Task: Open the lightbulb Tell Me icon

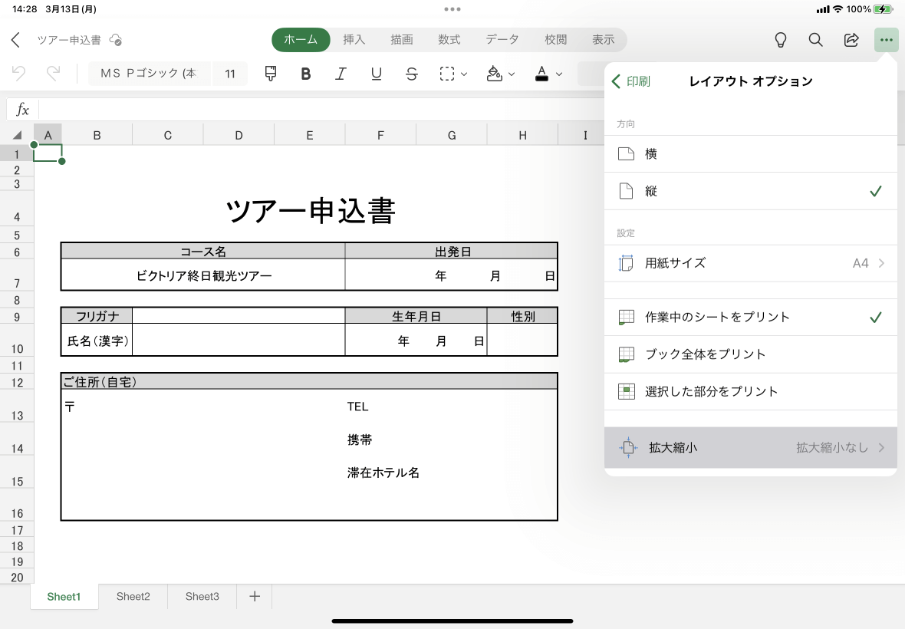Action: point(780,40)
